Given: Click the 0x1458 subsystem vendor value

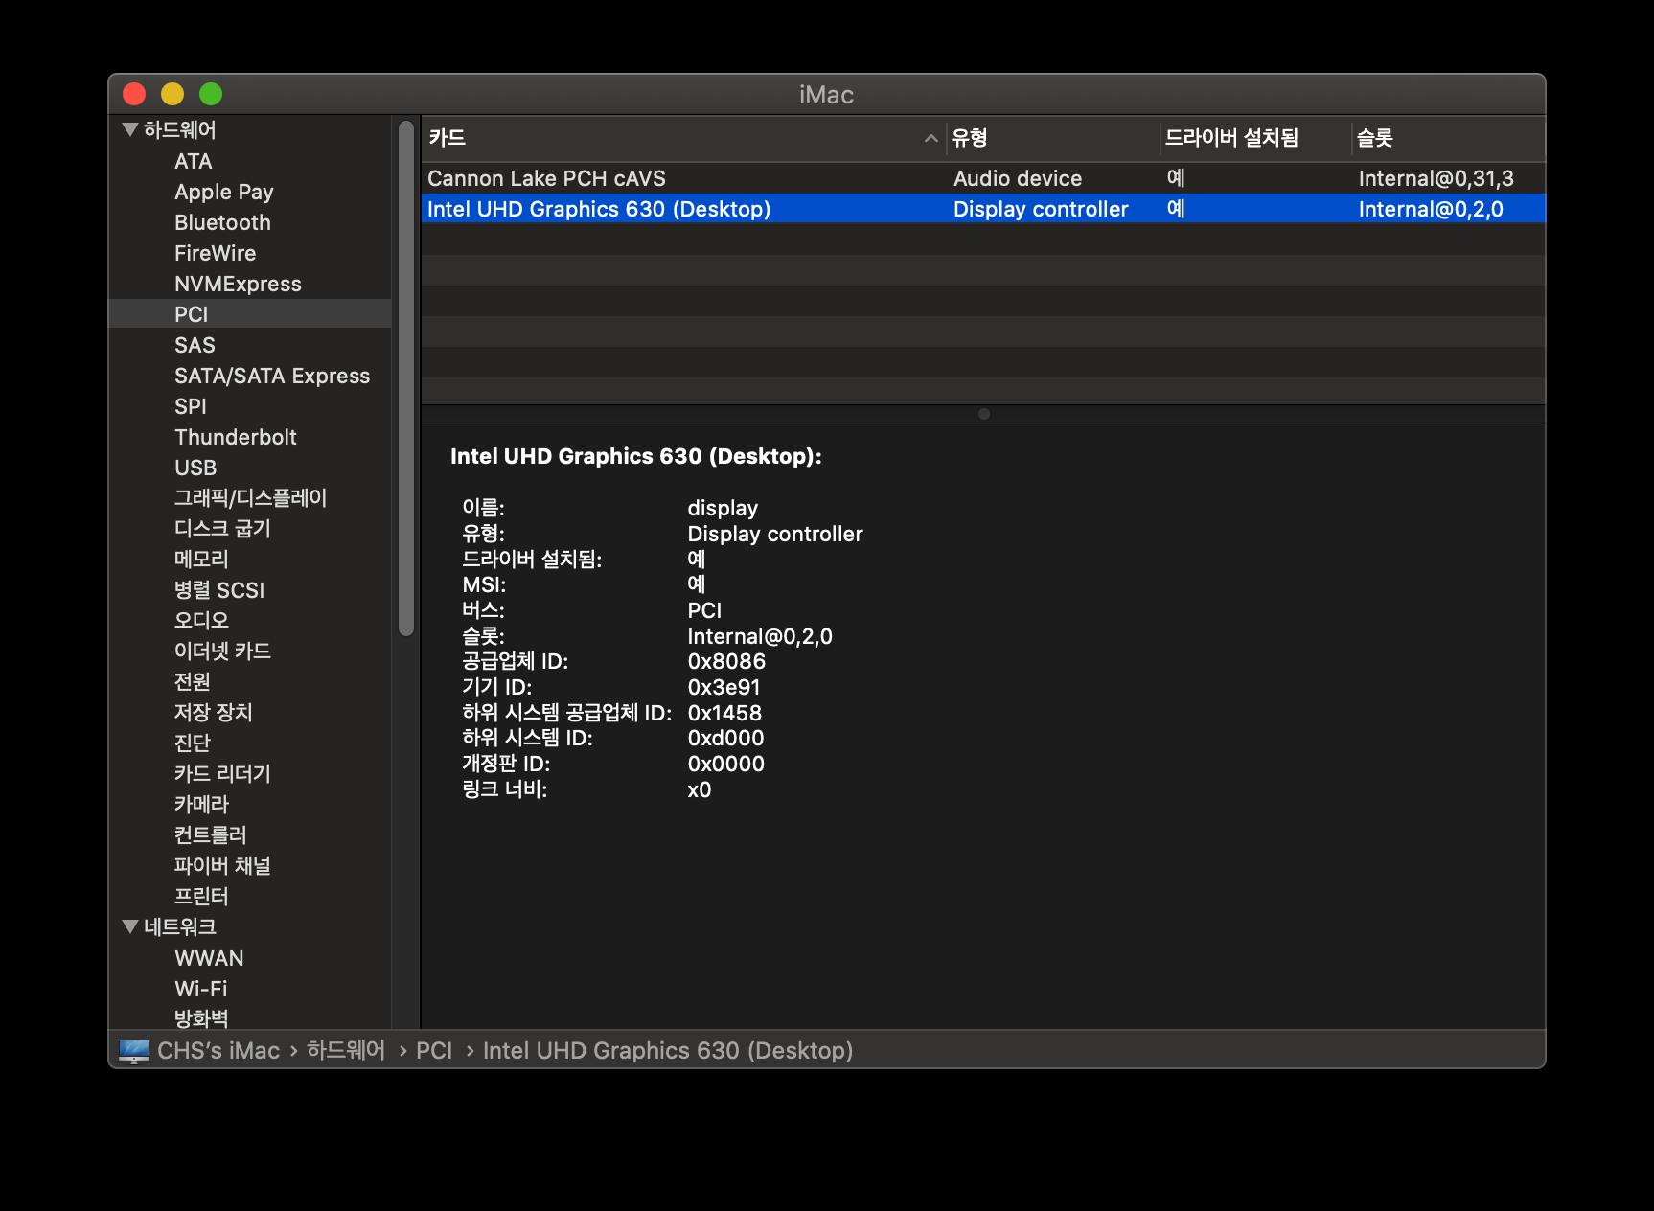Looking at the screenshot, I should [724, 713].
